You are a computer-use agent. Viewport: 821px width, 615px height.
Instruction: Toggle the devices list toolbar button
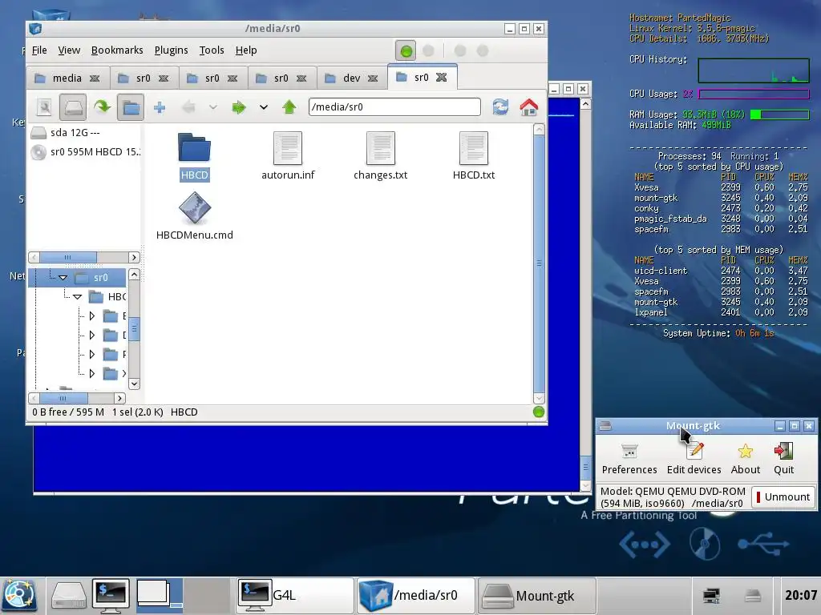[73, 108]
